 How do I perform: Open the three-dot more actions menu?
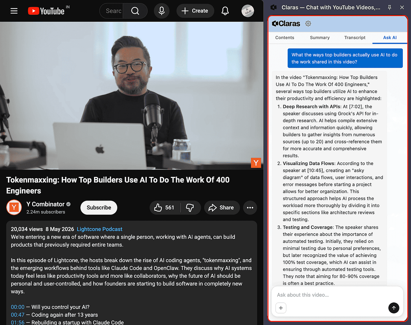pos(250,208)
